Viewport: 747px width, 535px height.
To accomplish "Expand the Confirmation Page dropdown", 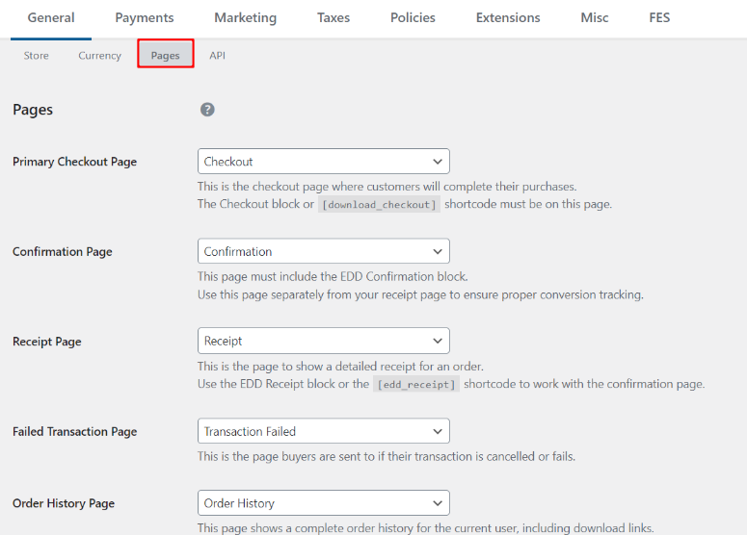I will coord(323,251).
